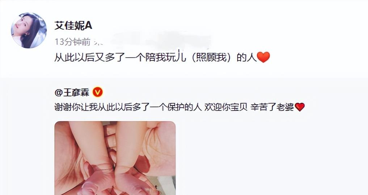Click the (照顾我) parenthetical text
368x195 pixels.
click(211, 57)
